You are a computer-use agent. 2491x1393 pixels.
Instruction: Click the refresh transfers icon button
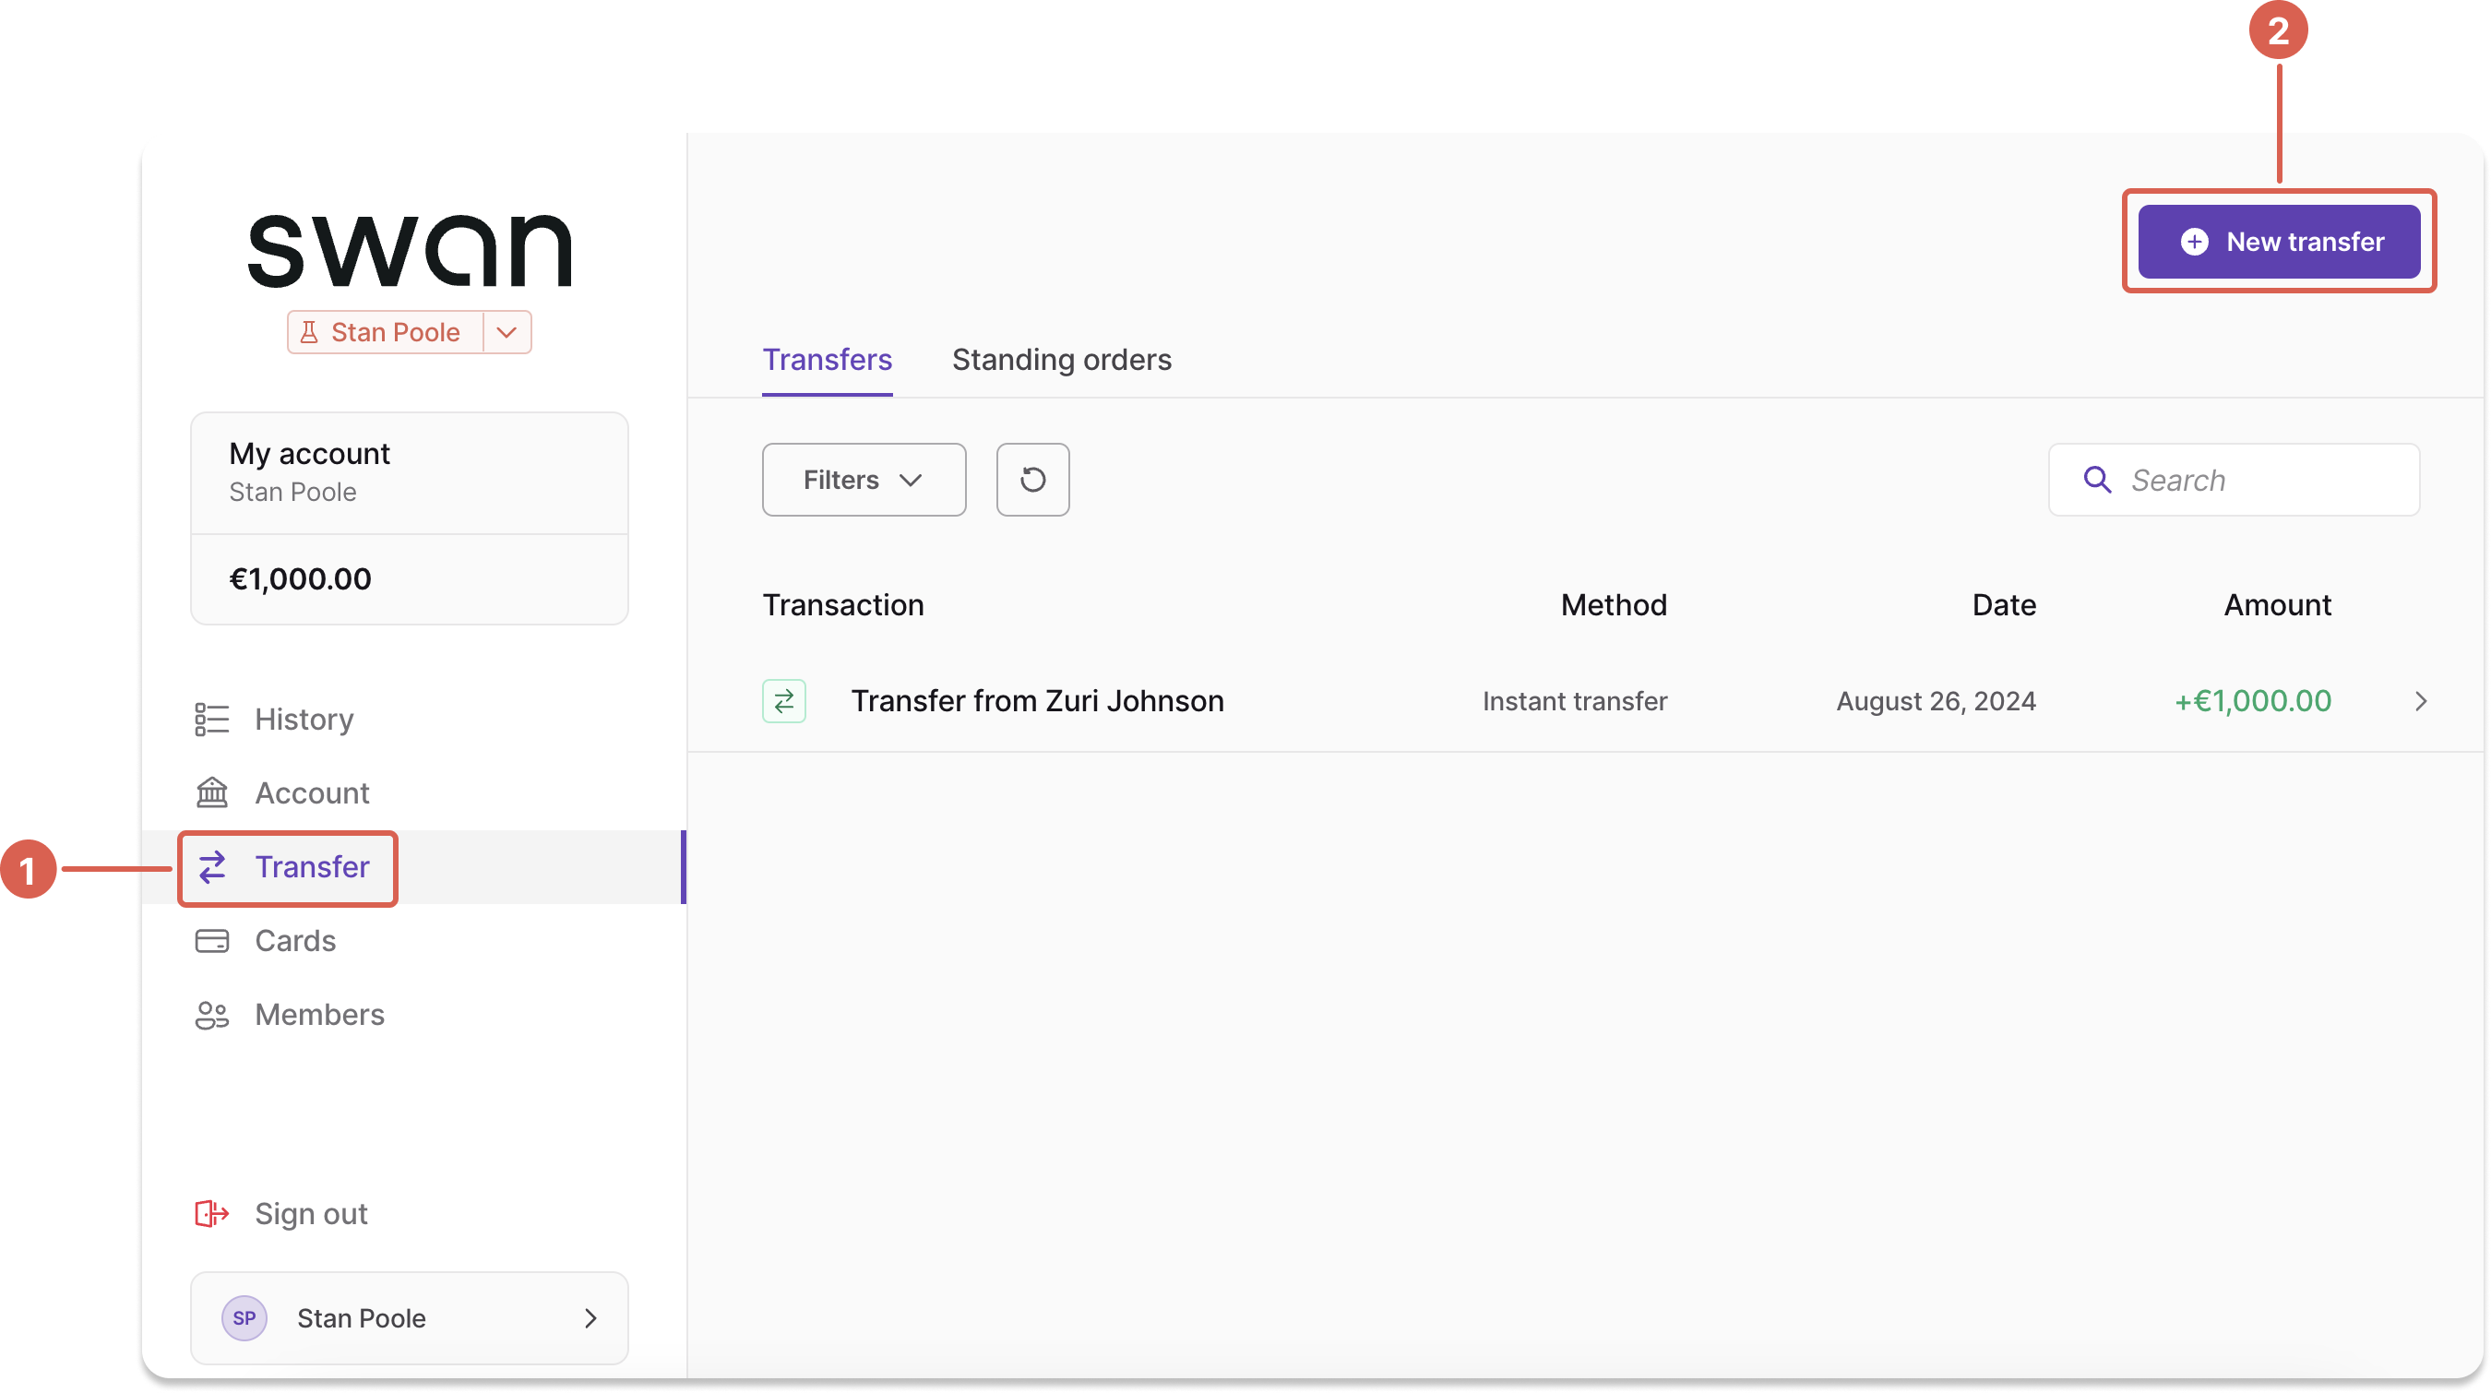[1031, 480]
